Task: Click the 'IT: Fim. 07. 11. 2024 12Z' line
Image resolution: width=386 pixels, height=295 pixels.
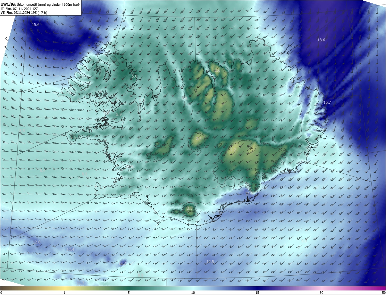Action: pyautogui.click(x=19, y=8)
